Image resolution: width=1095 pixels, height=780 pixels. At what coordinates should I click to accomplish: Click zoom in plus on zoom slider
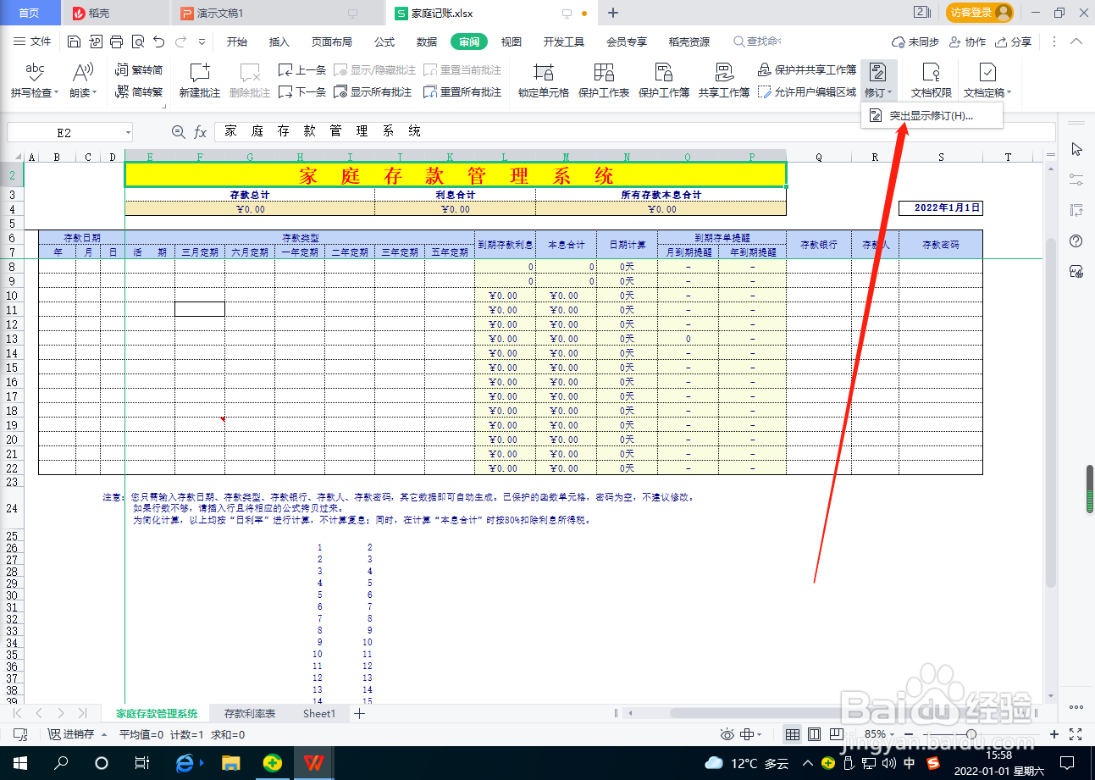(x=1054, y=734)
